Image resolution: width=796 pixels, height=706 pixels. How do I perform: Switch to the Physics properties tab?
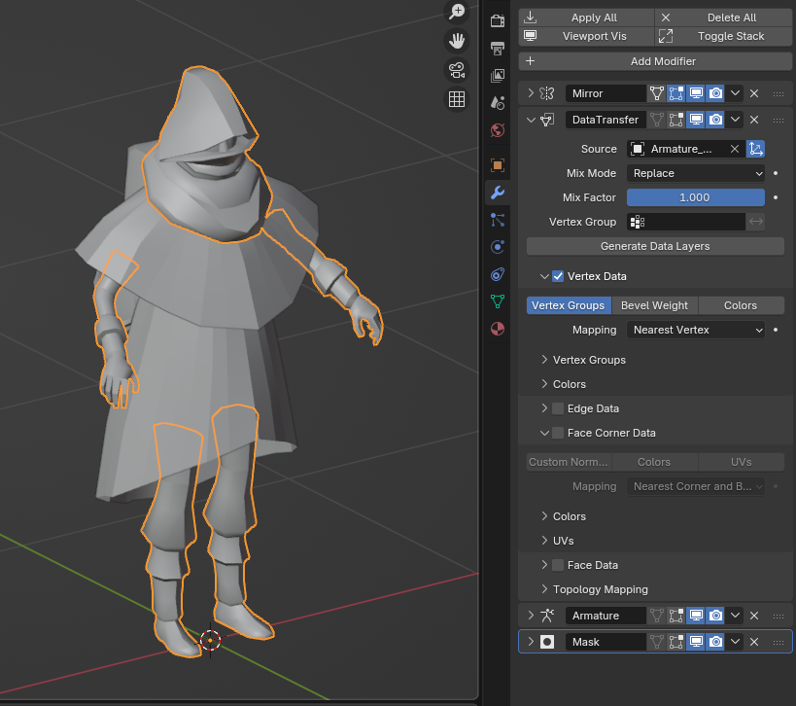[x=498, y=247]
